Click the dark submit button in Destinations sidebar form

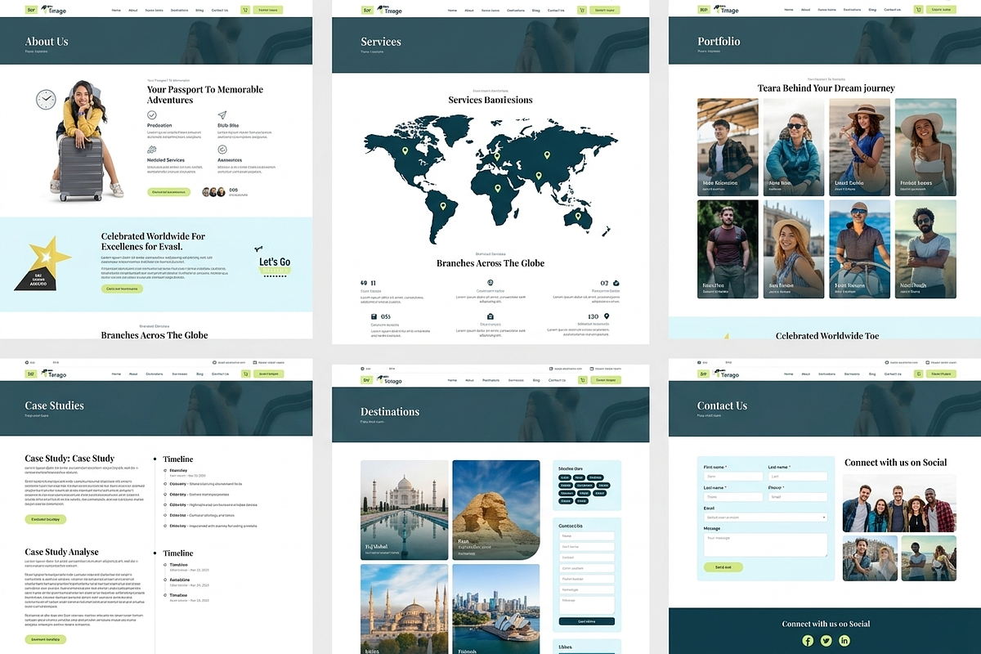tap(586, 621)
